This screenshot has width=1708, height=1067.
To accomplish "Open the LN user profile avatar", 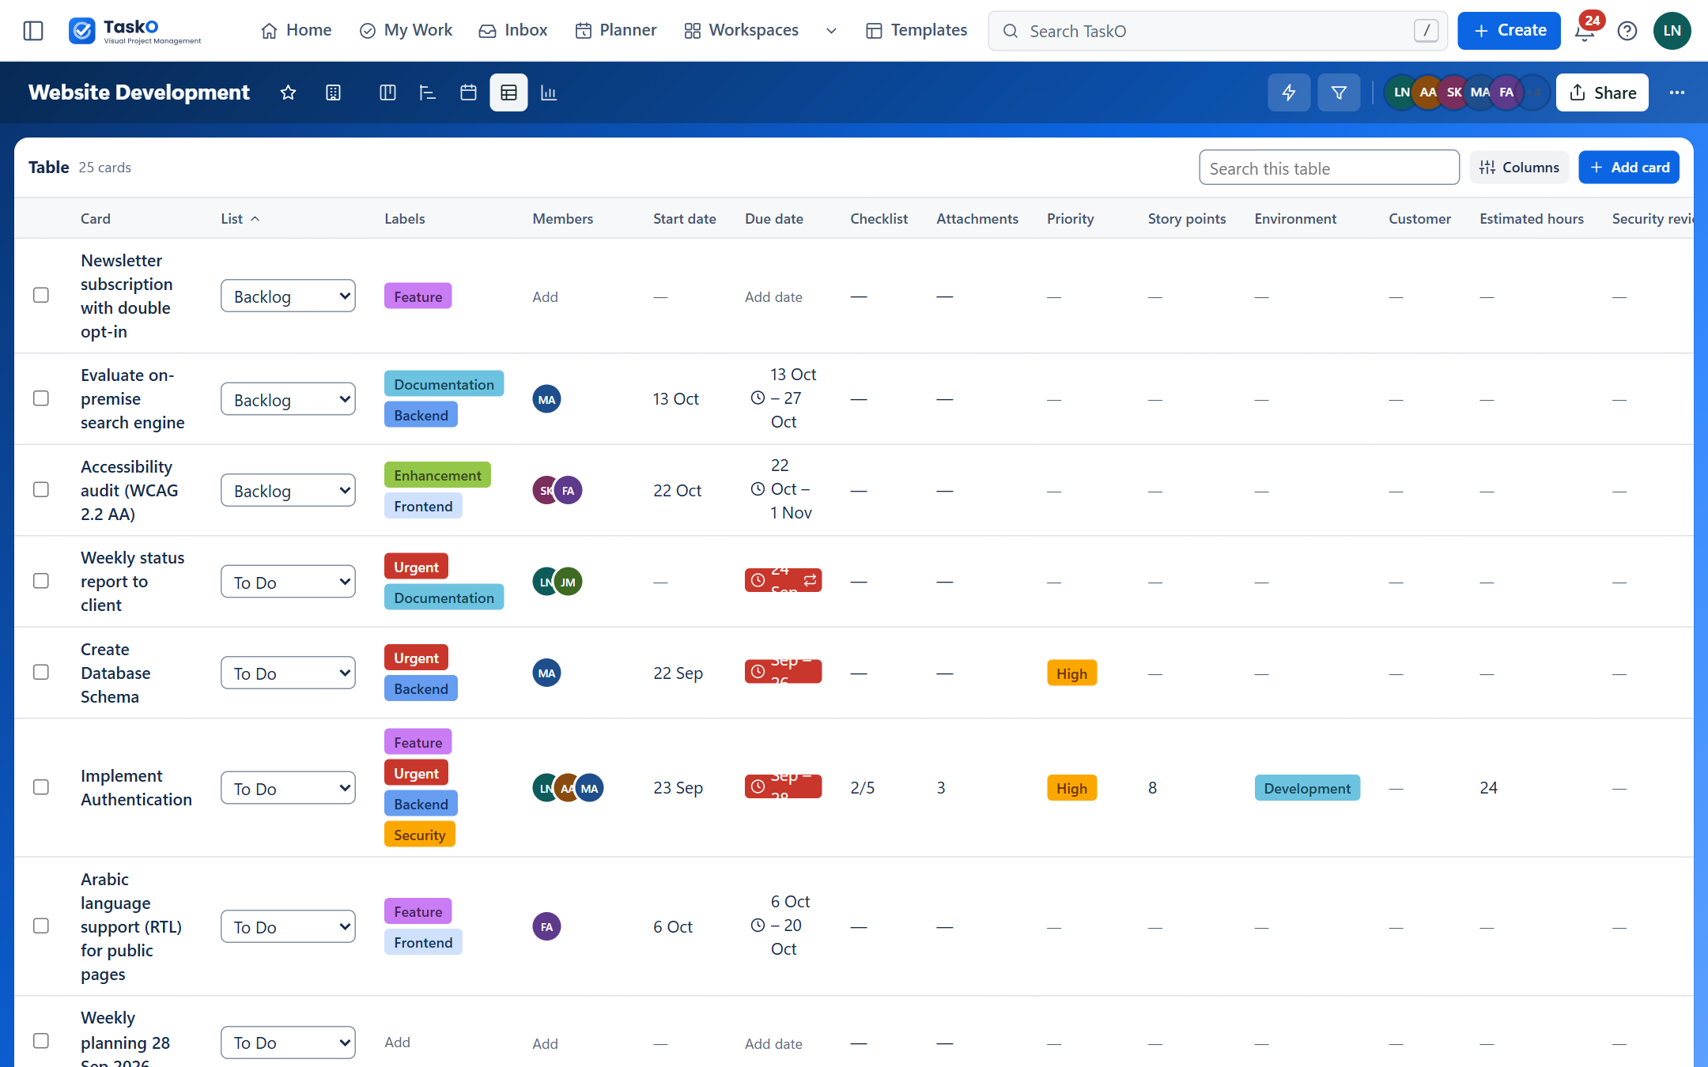I will click(x=1672, y=31).
